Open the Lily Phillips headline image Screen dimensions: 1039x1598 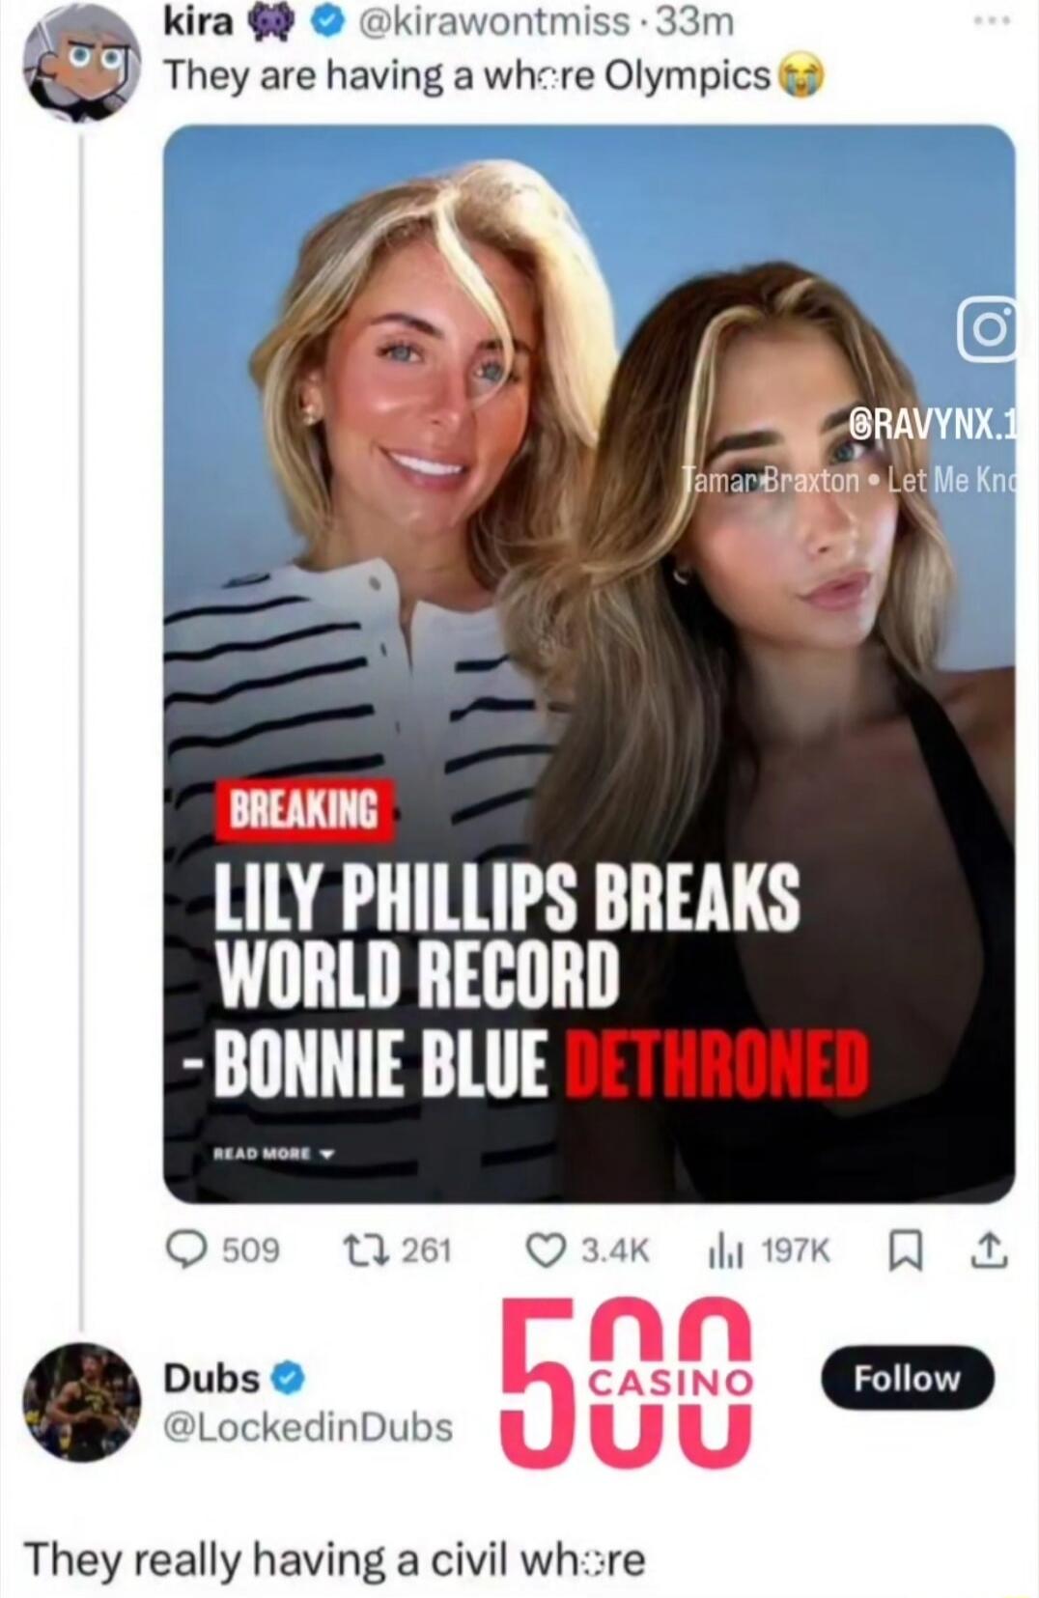589,662
